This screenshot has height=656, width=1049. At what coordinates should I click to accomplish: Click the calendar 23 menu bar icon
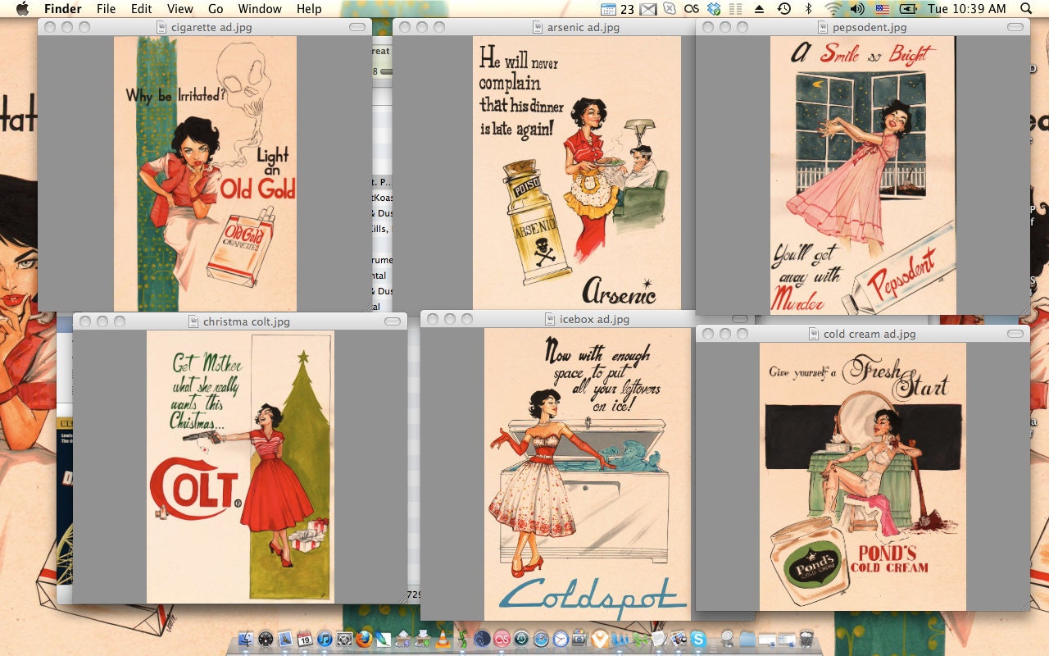(x=617, y=9)
